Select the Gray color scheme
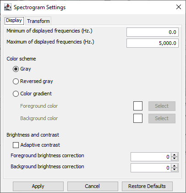 (16, 69)
